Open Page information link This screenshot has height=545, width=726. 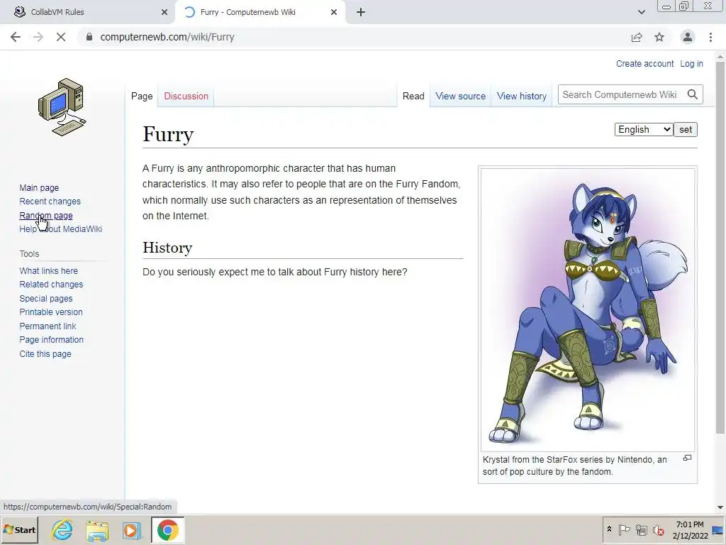point(51,340)
